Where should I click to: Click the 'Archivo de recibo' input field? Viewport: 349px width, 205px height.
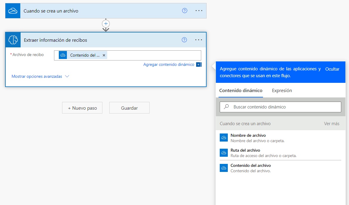(x=127, y=55)
